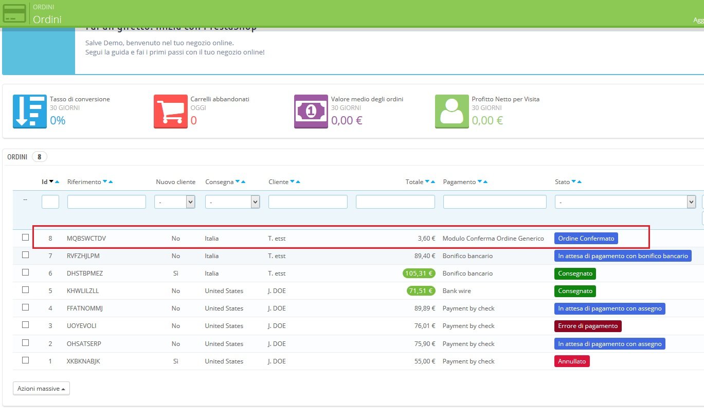Sort Stato column descending
The height and width of the screenshot is (419, 704).
pos(574,182)
